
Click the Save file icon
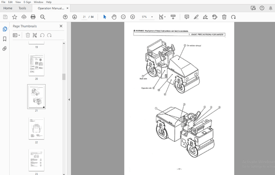(5, 17)
